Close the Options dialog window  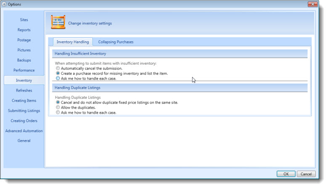(312, 4)
